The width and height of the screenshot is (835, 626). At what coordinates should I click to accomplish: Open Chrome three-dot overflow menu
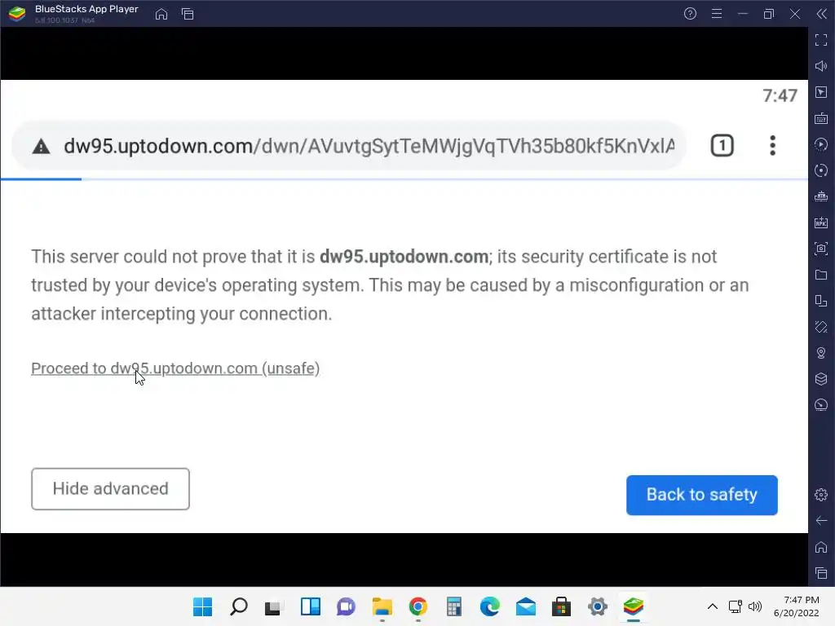[x=772, y=146]
